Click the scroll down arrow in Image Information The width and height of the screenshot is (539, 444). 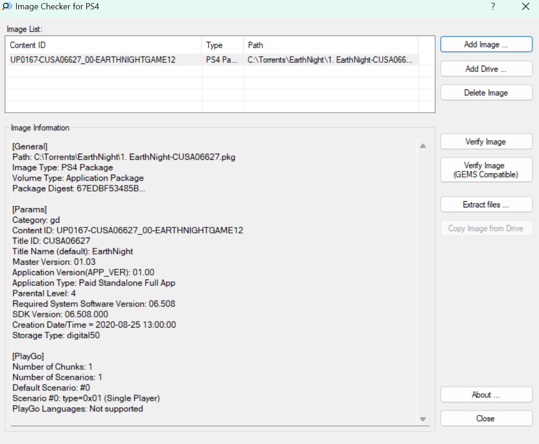pos(423,419)
